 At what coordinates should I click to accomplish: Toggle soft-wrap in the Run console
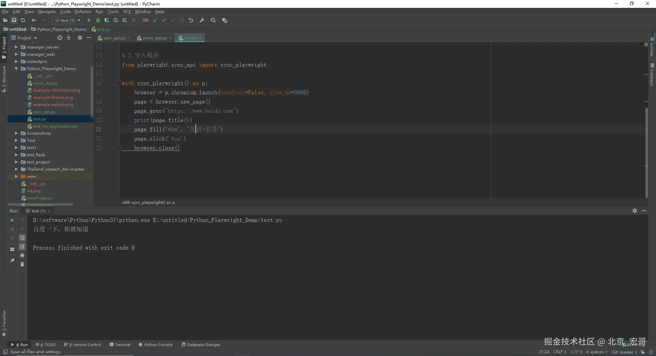tap(22, 238)
